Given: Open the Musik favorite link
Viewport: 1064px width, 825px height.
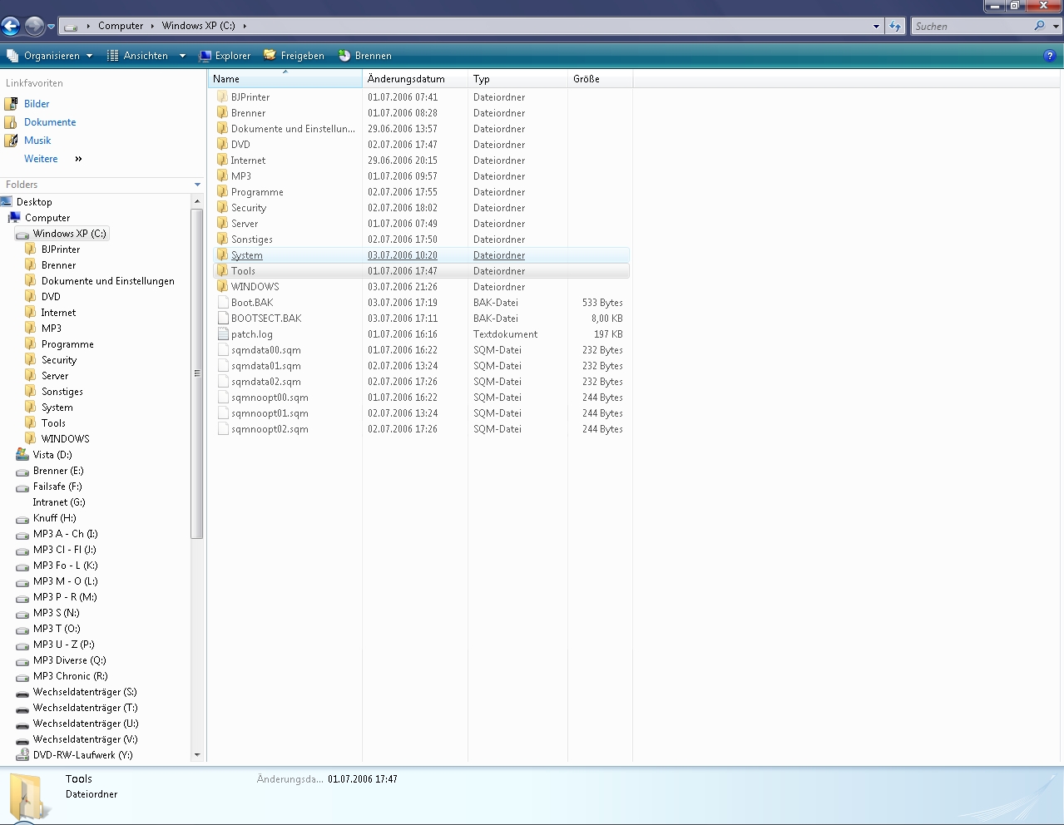Looking at the screenshot, I should pyautogui.click(x=37, y=141).
